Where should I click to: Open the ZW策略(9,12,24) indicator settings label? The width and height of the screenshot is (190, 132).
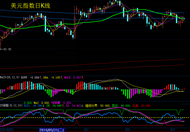(x=11, y=106)
